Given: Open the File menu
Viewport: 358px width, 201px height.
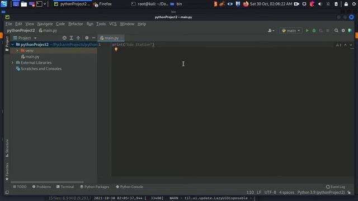Looking at the screenshot, I should click(x=9, y=24).
